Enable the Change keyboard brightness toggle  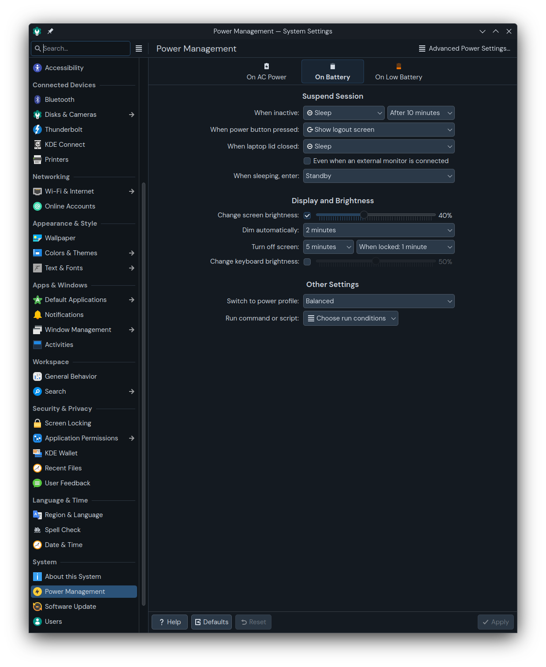307,261
